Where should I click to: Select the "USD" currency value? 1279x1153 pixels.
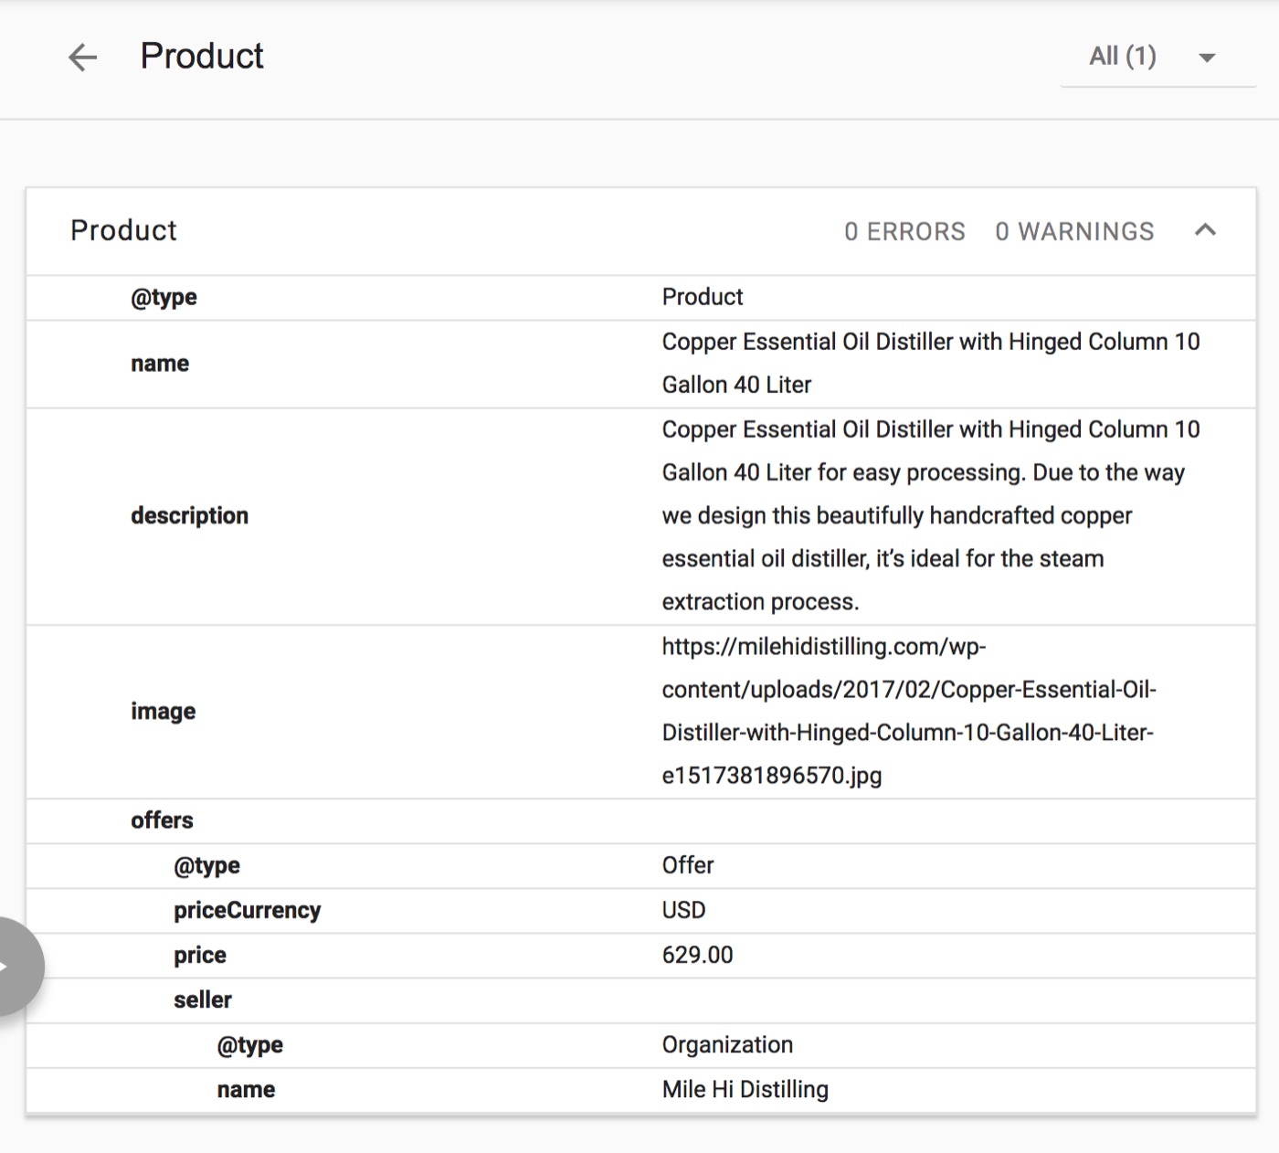coord(684,910)
